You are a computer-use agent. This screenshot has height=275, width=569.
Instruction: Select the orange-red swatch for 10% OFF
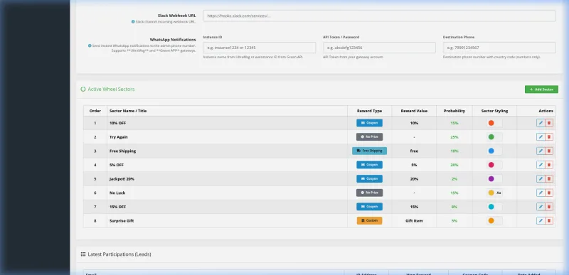click(x=491, y=123)
